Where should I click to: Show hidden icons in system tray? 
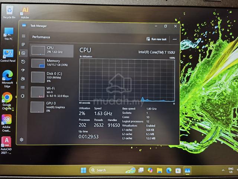tap(223, 170)
